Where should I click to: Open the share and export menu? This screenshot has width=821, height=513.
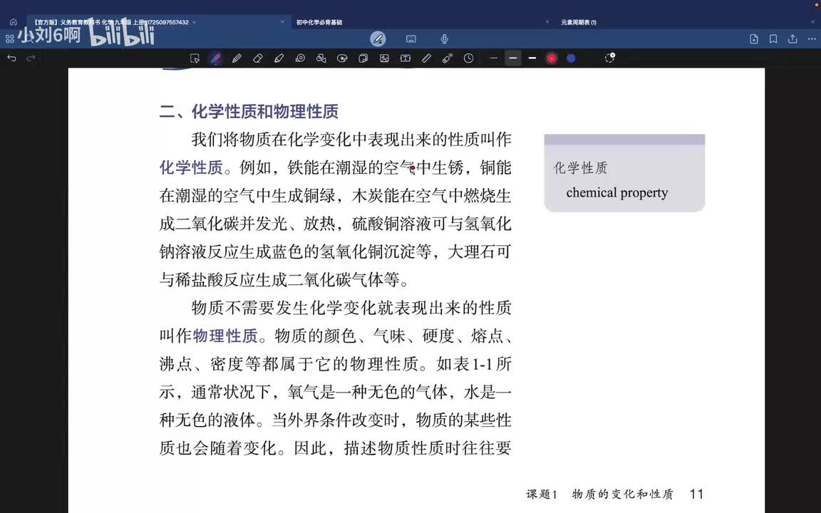click(792, 38)
